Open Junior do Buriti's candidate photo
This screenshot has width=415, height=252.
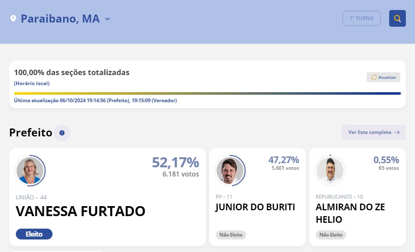pos(230,171)
